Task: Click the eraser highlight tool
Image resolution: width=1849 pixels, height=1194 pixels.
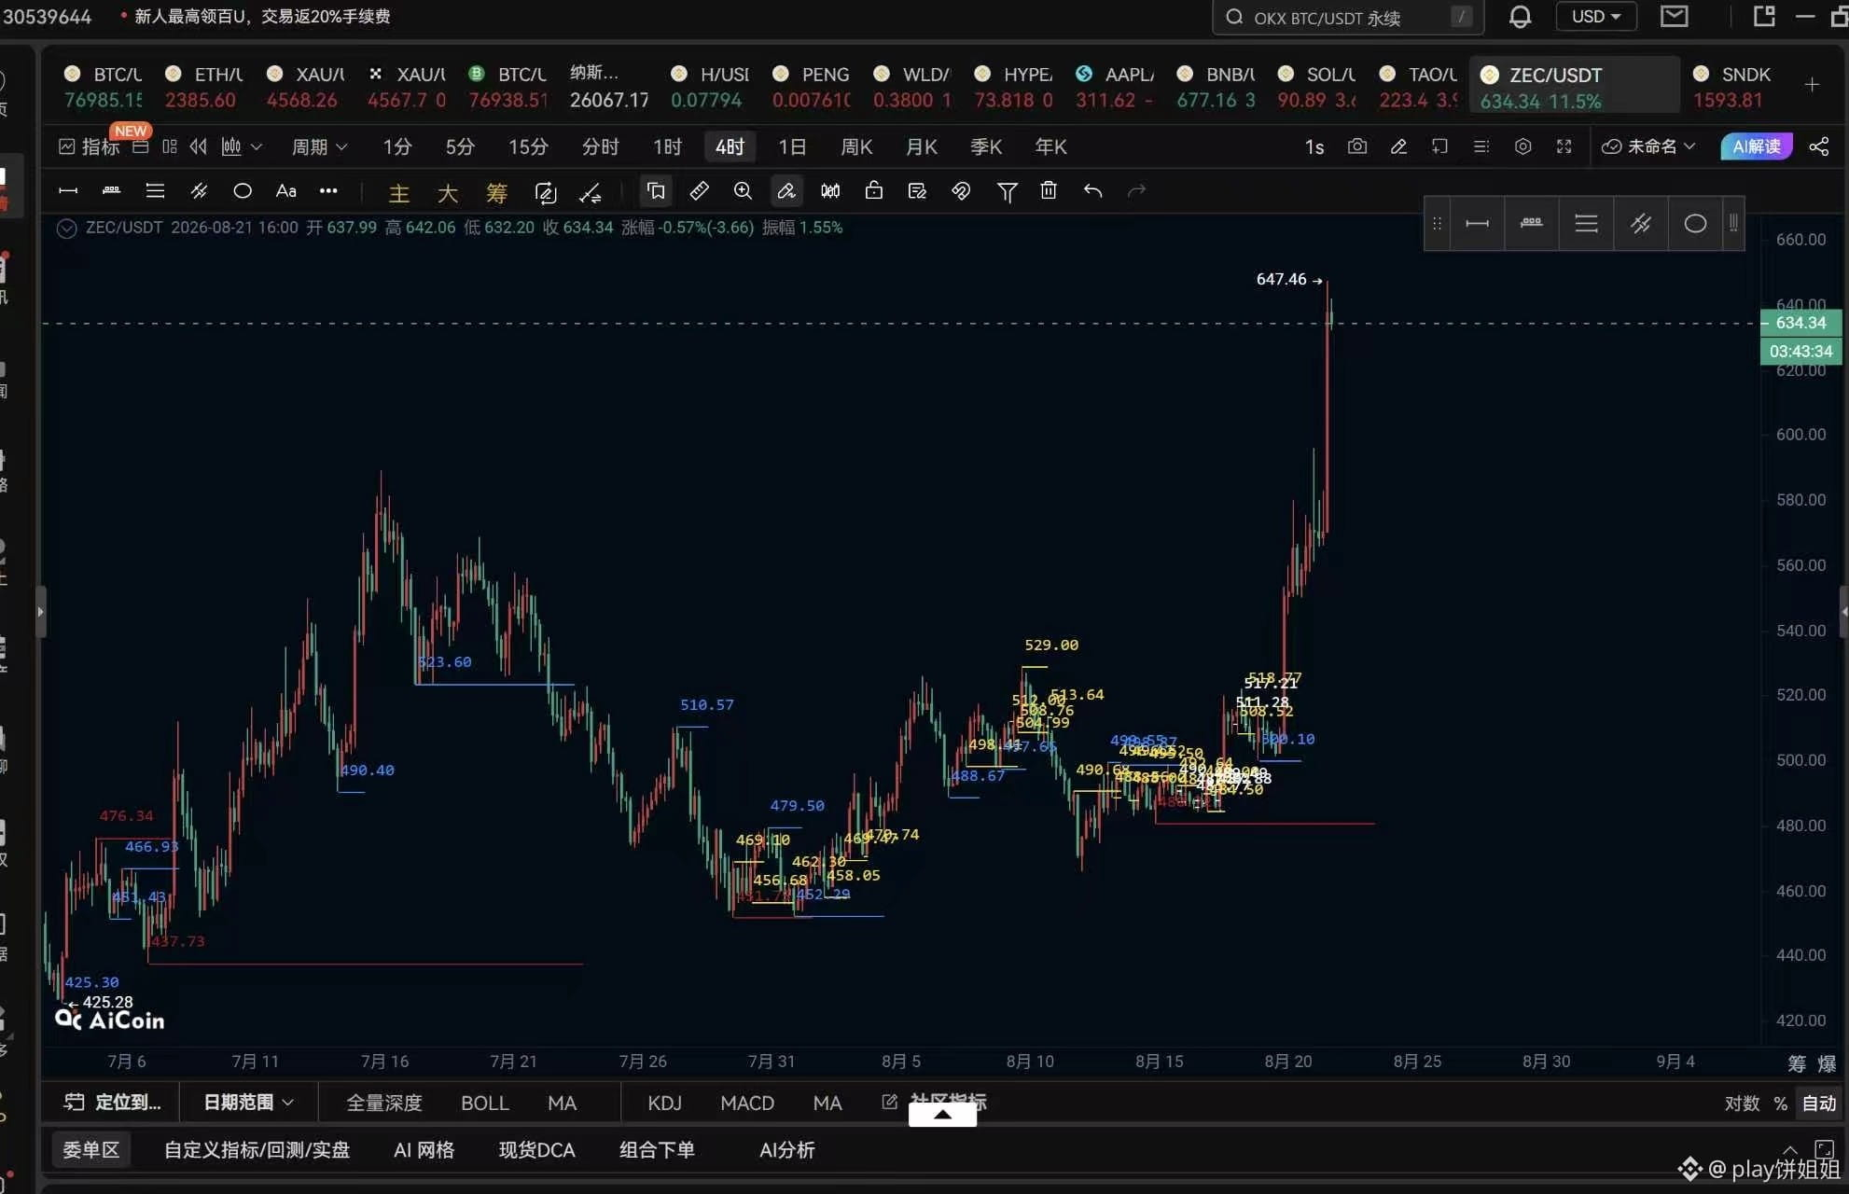Action: (786, 191)
